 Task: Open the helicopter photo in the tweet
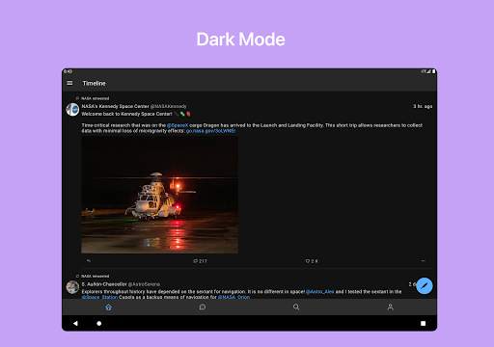[160, 195]
